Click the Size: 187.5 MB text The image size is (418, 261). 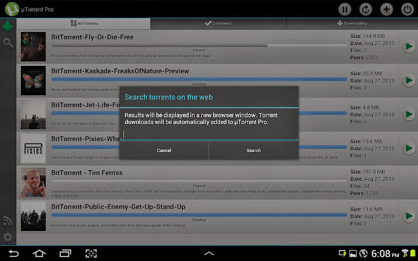point(367,172)
